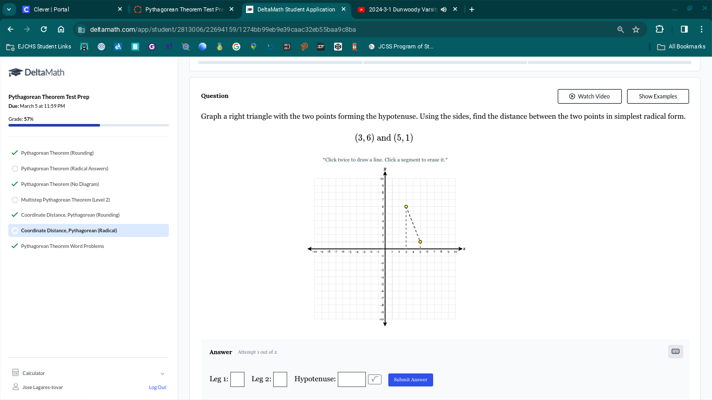712x400 pixels.
Task: Click the Hypotenuse input box
Action: [x=352, y=380]
